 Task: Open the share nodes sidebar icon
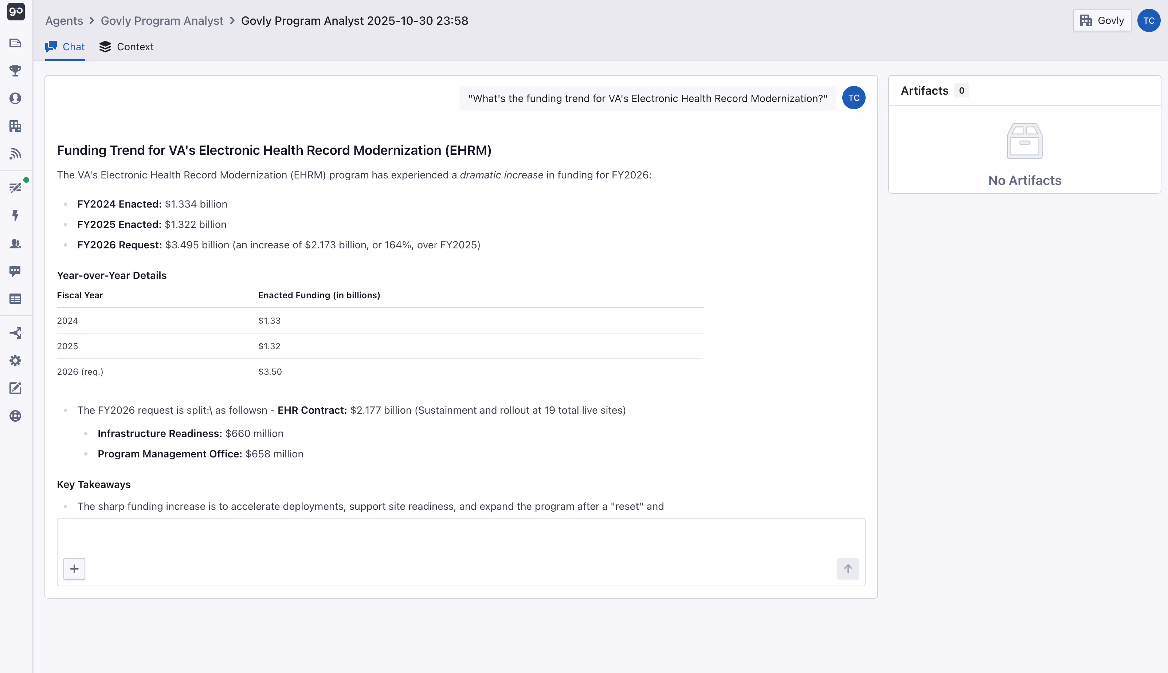pyautogui.click(x=15, y=333)
